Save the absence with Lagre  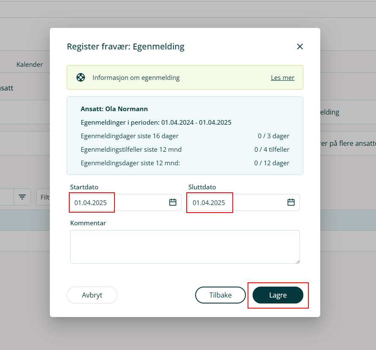[278, 295]
